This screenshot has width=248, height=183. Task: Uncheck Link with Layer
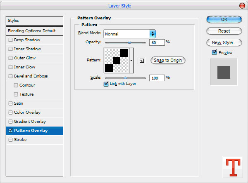click(106, 84)
